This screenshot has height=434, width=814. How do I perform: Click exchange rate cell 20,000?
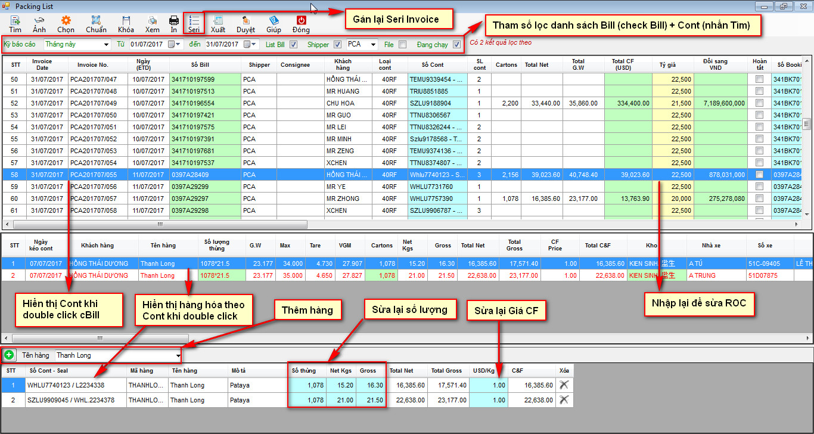coord(673,199)
